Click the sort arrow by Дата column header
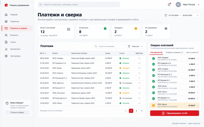This screenshot has height=127, width=204. 45,53
